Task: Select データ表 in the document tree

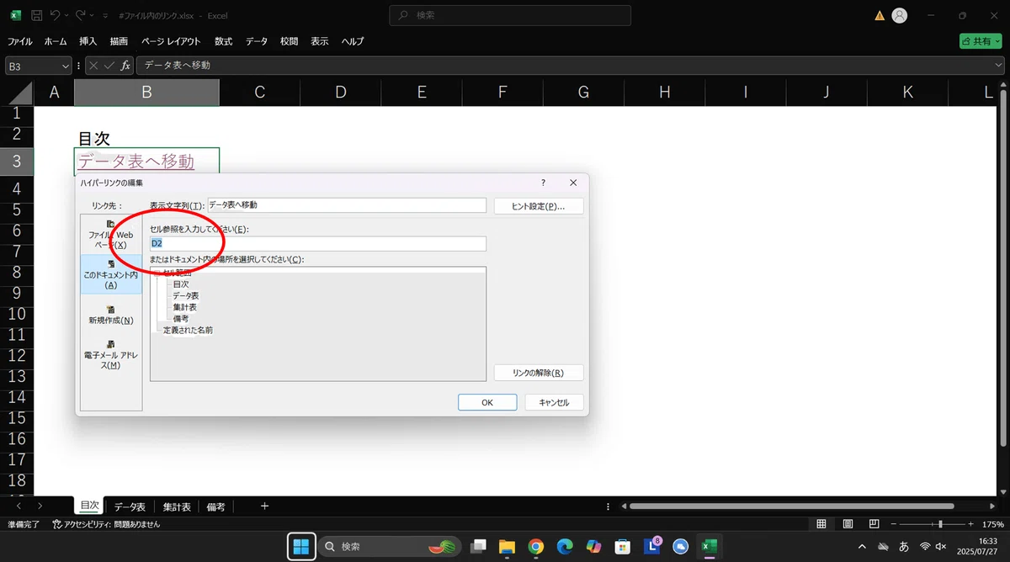Action: (186, 296)
